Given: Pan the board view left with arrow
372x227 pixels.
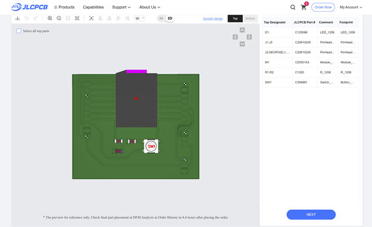Looking at the screenshot, I should click(x=235, y=37).
